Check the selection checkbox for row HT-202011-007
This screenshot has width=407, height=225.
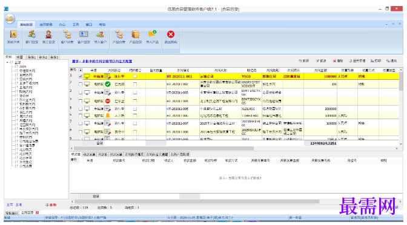pos(81,123)
